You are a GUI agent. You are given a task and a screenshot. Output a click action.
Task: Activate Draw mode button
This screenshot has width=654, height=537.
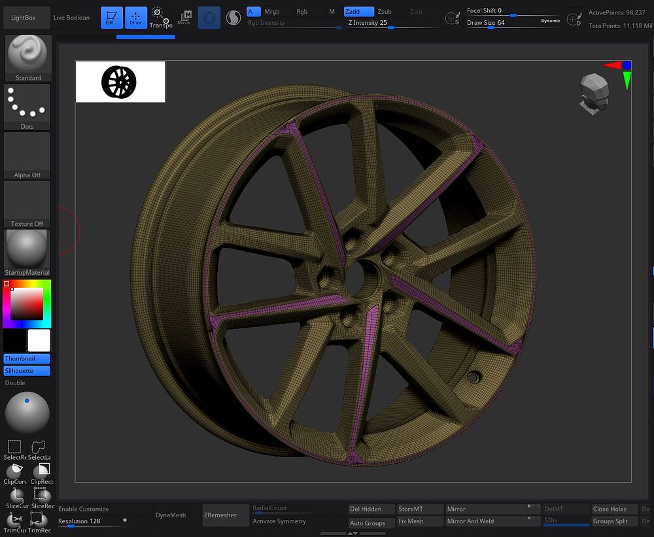(136, 18)
